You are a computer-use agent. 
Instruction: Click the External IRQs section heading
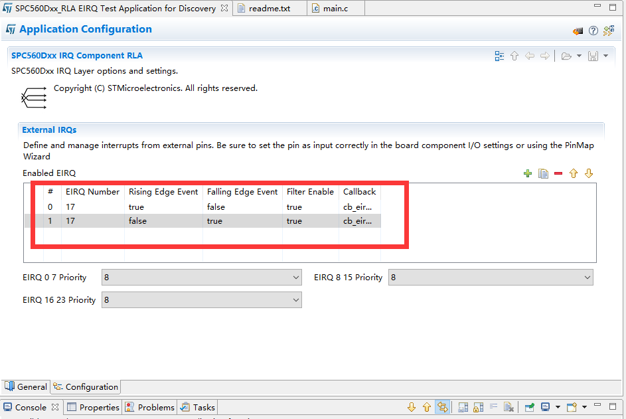point(49,129)
